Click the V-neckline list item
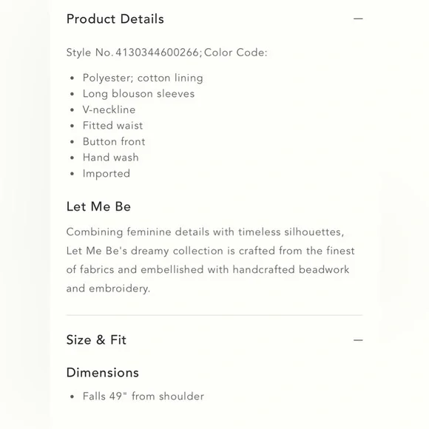Image resolution: width=429 pixels, height=429 pixels. (109, 109)
